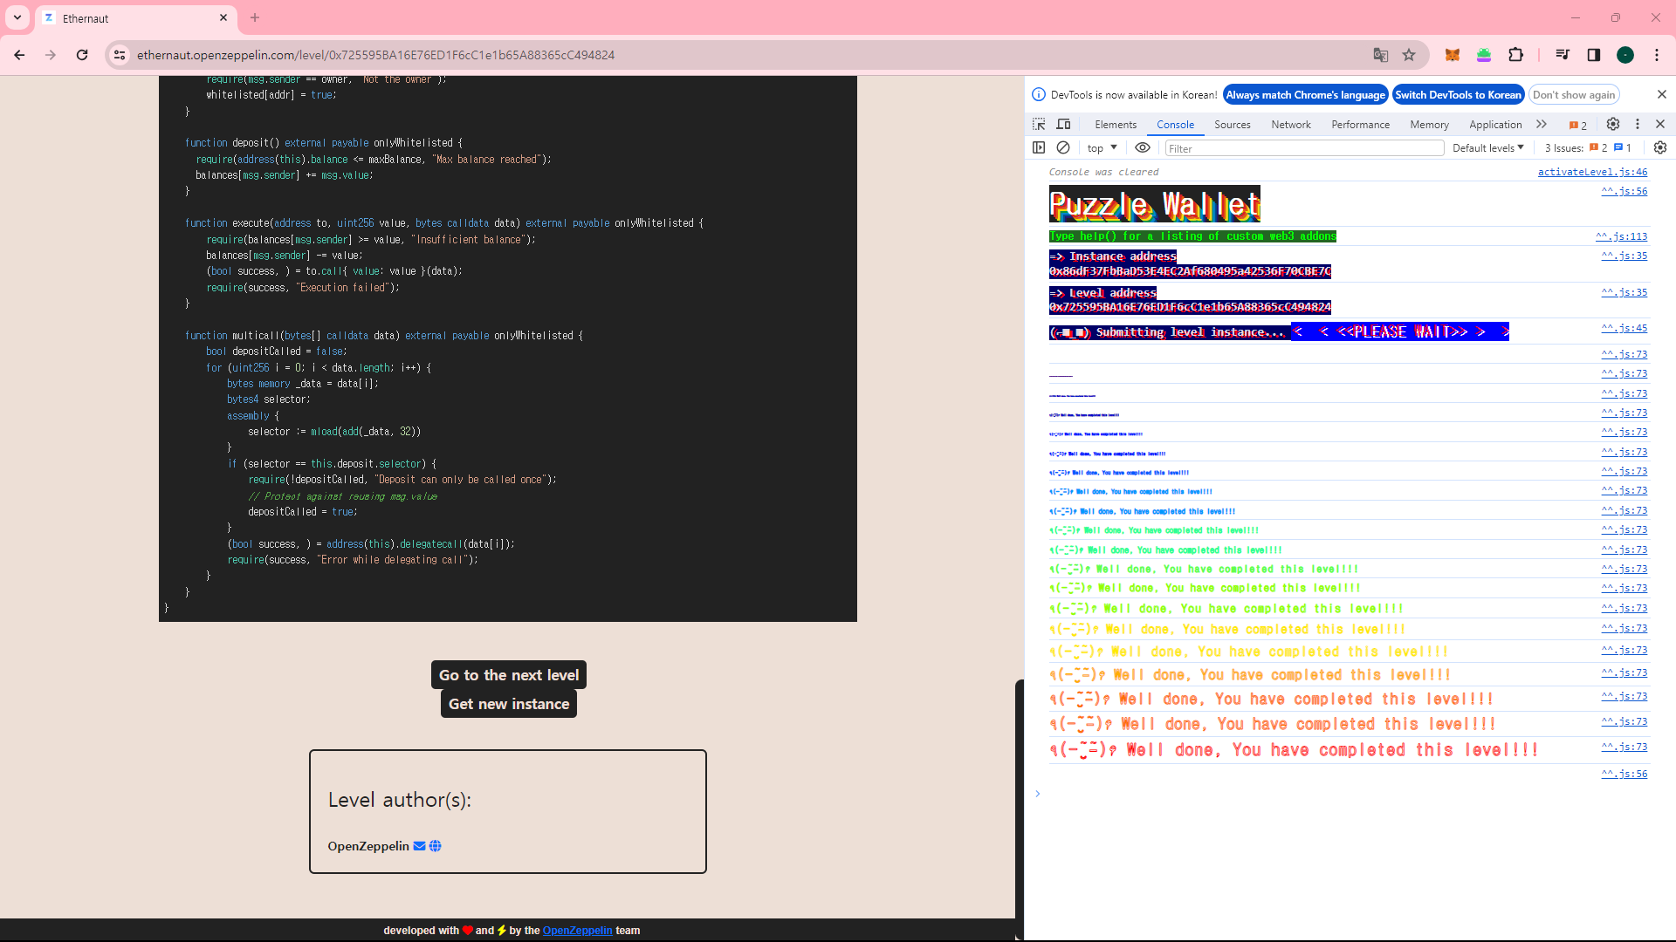The width and height of the screenshot is (1676, 942).
Task: Switch to the Console tab
Action: (x=1175, y=125)
